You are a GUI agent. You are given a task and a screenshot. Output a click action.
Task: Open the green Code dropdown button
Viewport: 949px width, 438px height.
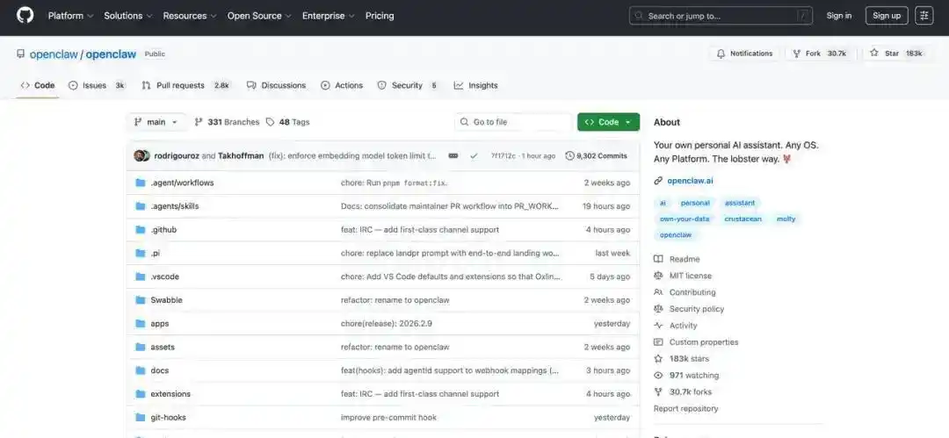(x=608, y=122)
